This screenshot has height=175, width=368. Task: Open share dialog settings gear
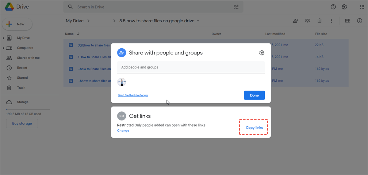click(x=262, y=53)
